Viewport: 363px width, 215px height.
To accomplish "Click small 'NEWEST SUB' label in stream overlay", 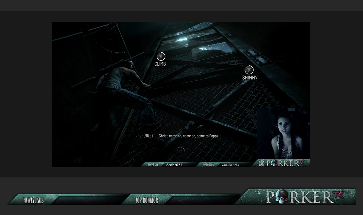I will 153,165.
